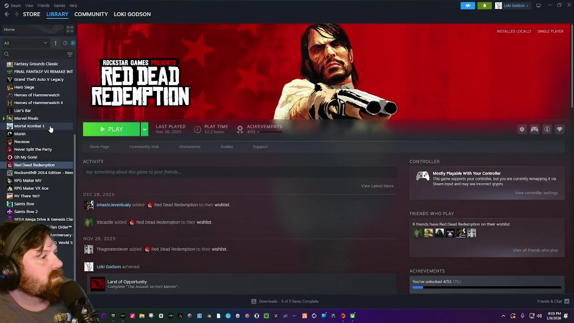Viewport: 574px width, 323px height.
Task: Show hidden system tray icons chevron
Action: point(503,316)
